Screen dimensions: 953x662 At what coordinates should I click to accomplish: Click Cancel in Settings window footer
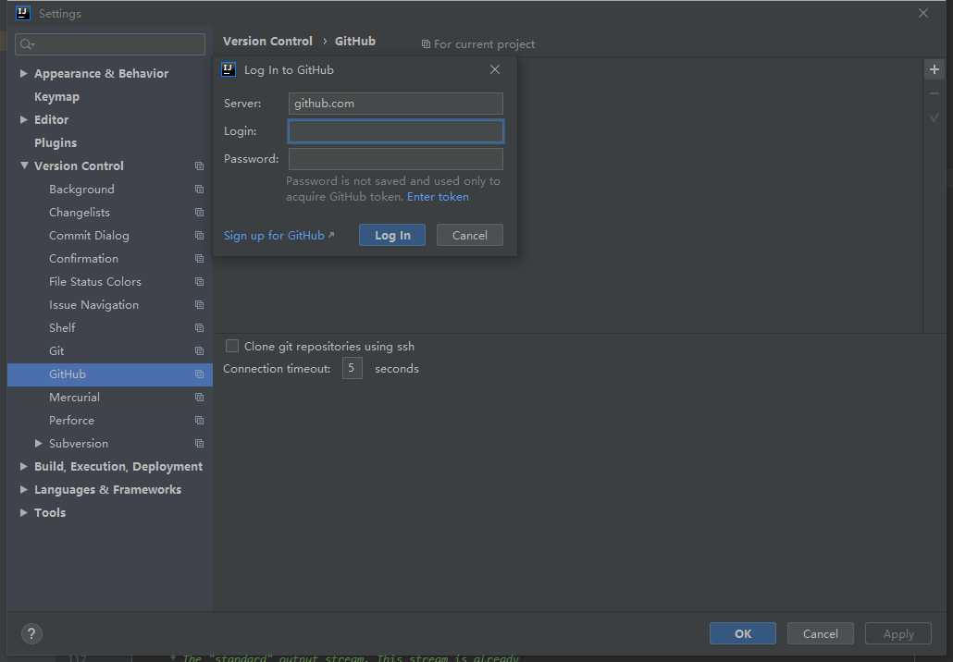coord(821,633)
